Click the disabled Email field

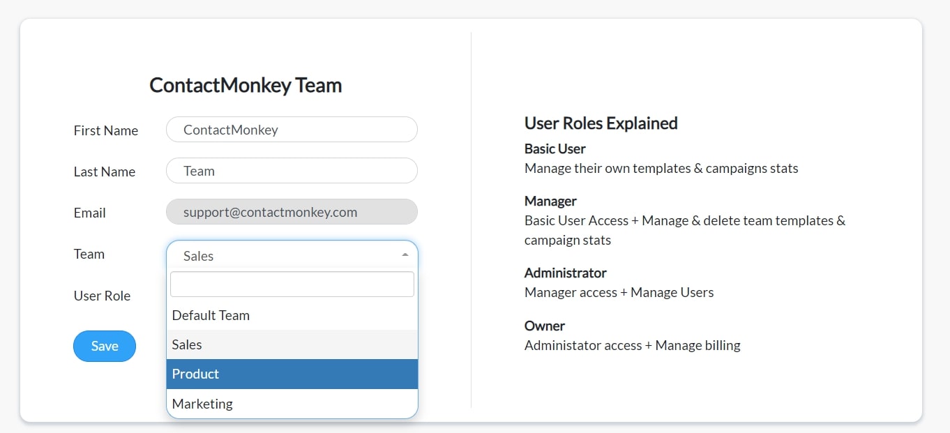292,212
